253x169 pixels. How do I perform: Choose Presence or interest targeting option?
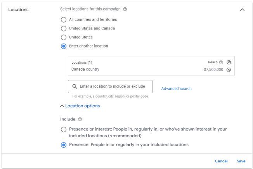[x=64, y=129]
